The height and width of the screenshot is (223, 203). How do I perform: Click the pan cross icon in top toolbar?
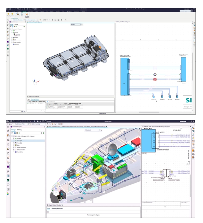tap(42, 20)
